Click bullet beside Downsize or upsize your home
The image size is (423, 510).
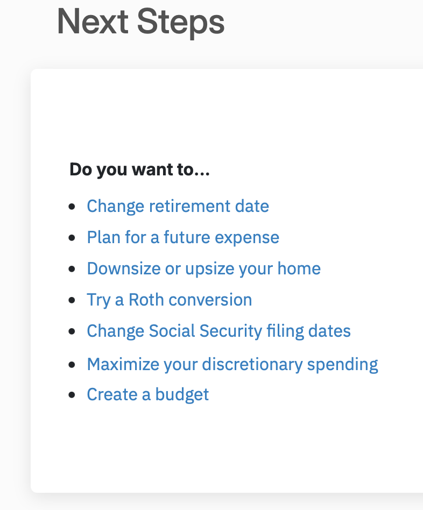[72, 269]
